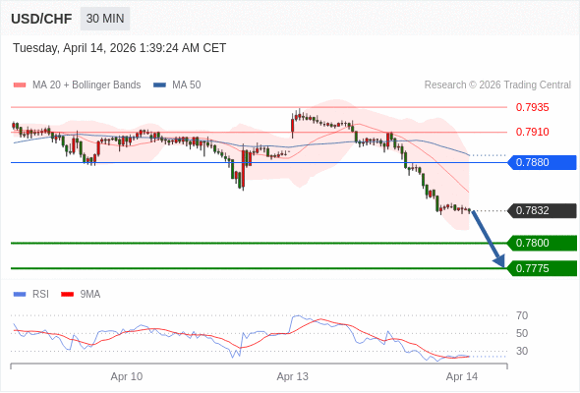
Task: Click the RSI 70 level label
Action: point(522,315)
